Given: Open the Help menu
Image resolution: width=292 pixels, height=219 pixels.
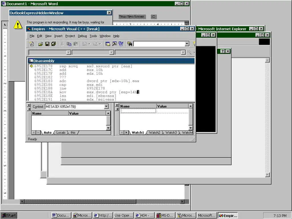Looking at the screenshot, I should 116,36.
